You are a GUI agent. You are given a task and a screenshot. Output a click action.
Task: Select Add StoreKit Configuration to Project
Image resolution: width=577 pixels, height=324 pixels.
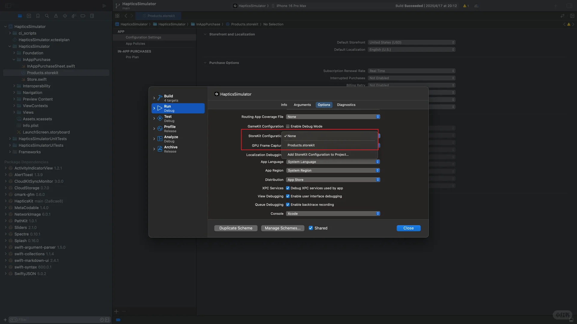318,154
